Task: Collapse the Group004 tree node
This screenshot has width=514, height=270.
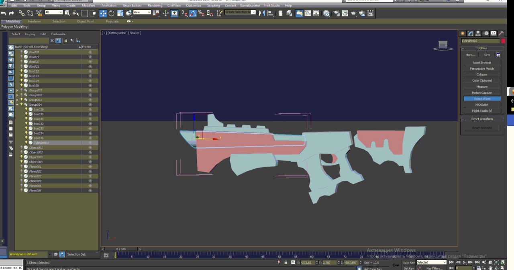Action: [x=17, y=105]
